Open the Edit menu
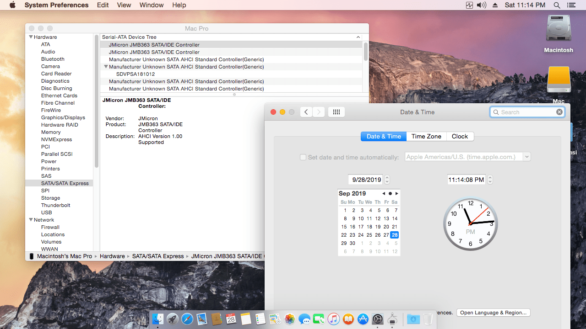586x329 pixels. point(103,5)
